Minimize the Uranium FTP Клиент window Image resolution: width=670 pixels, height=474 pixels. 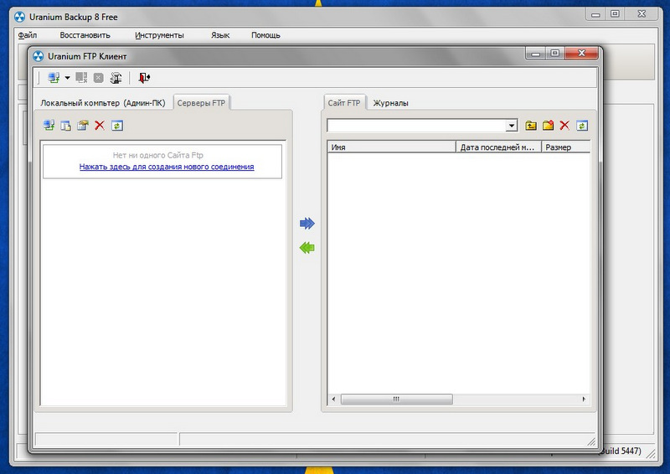[535, 54]
